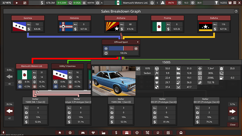Click the prestige icon beside 10.3
Screen dimensions: 242x136
tap(179, 3)
